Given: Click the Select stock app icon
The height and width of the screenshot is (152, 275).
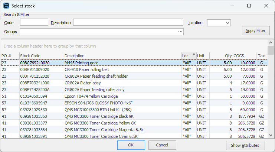Looking at the screenshot, I should coord(6,6).
